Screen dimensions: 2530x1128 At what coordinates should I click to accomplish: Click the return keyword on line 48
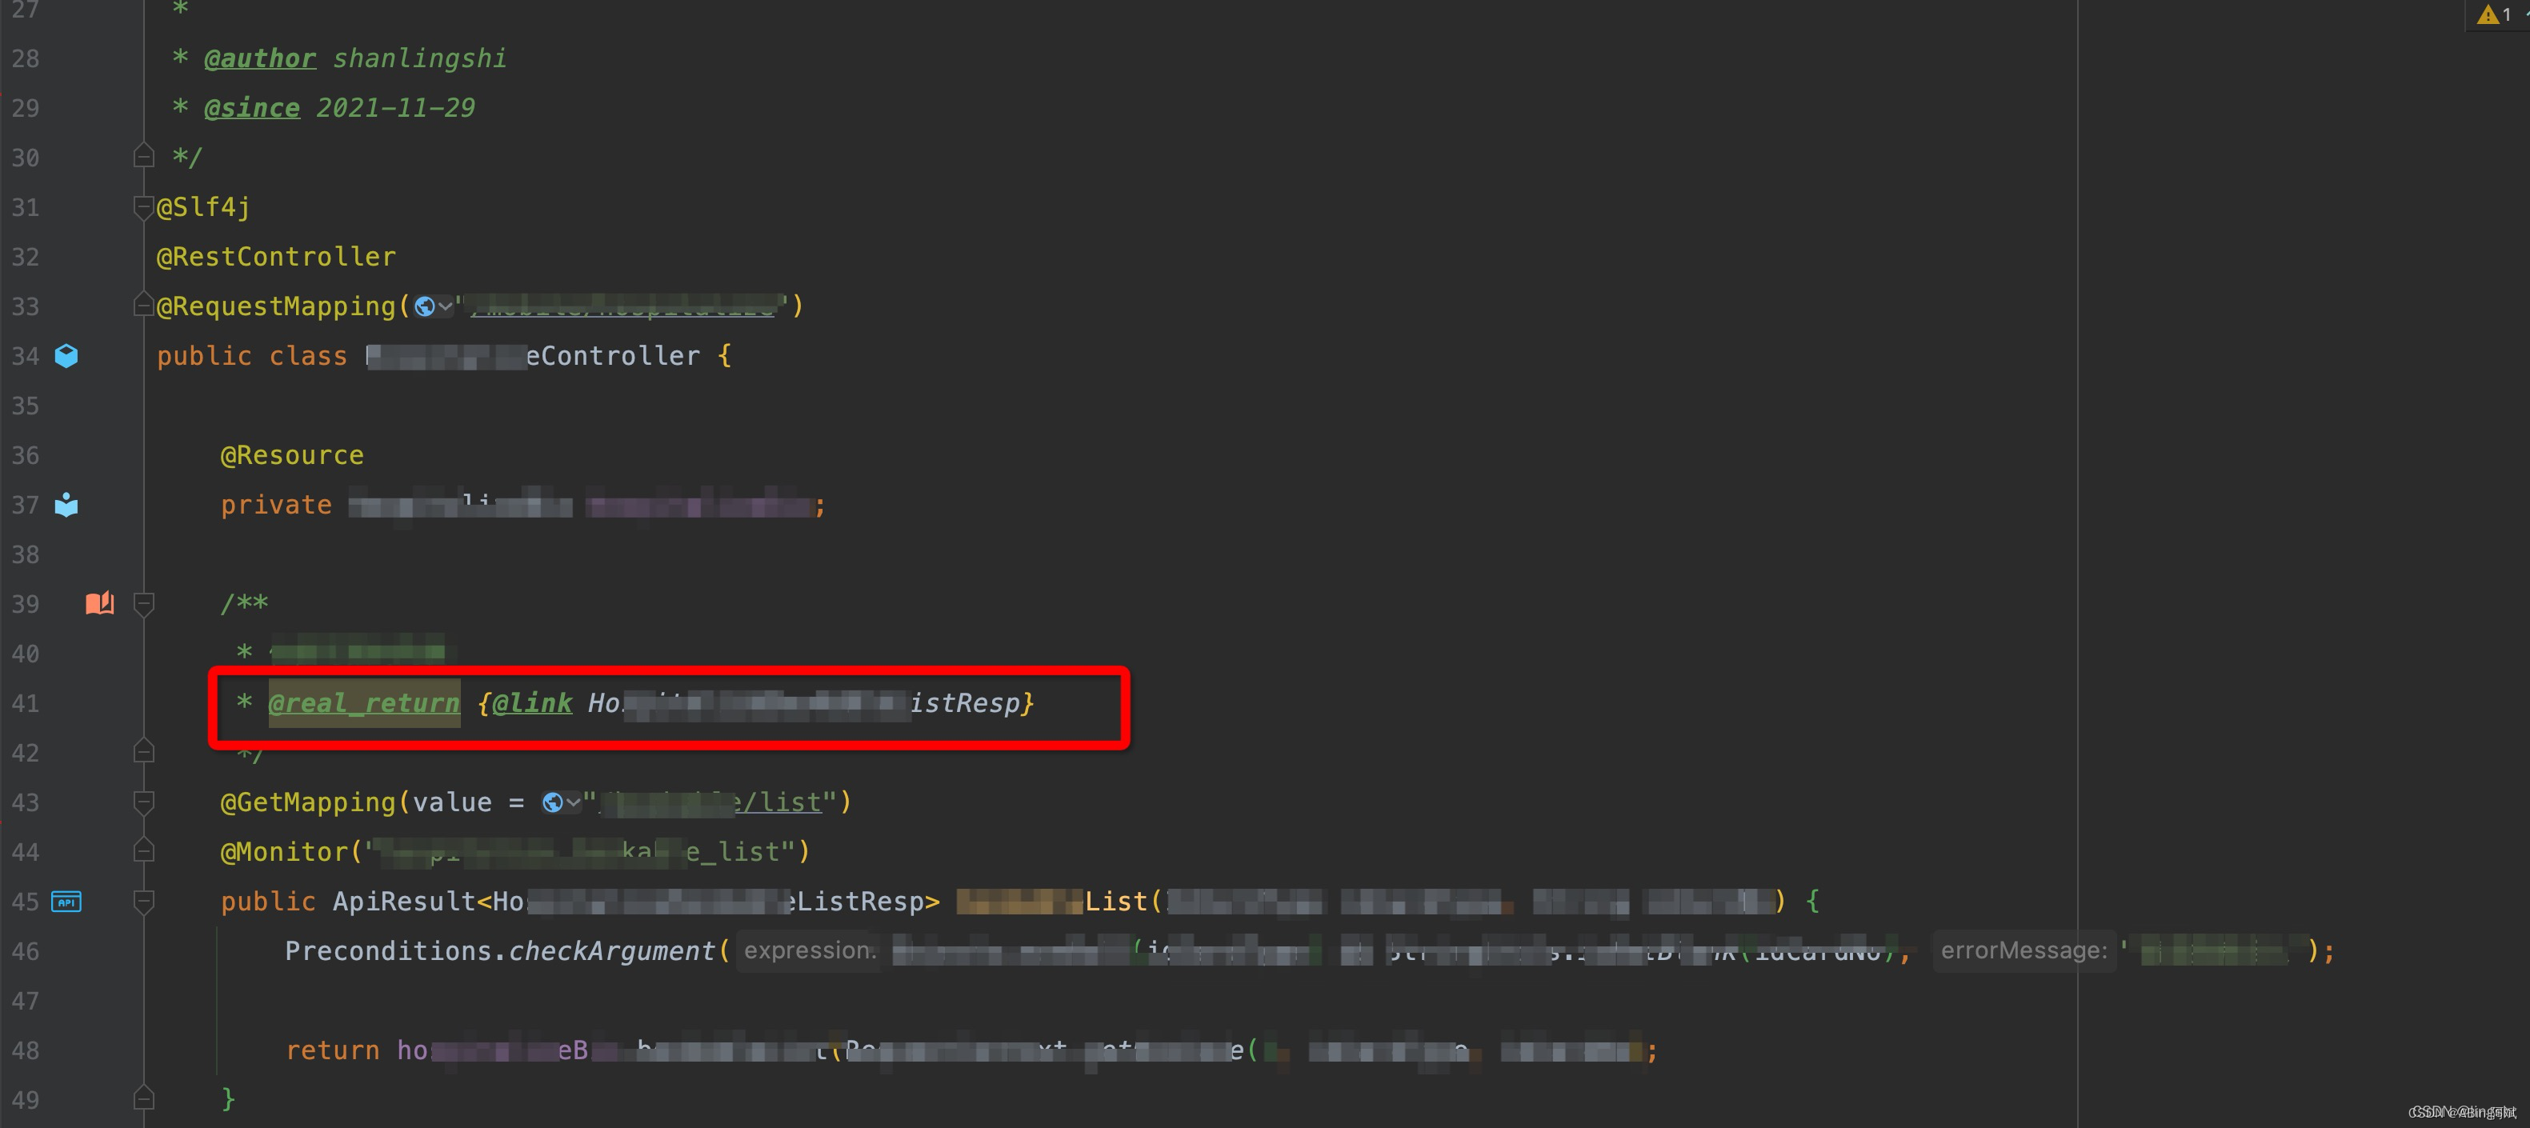click(x=333, y=1050)
